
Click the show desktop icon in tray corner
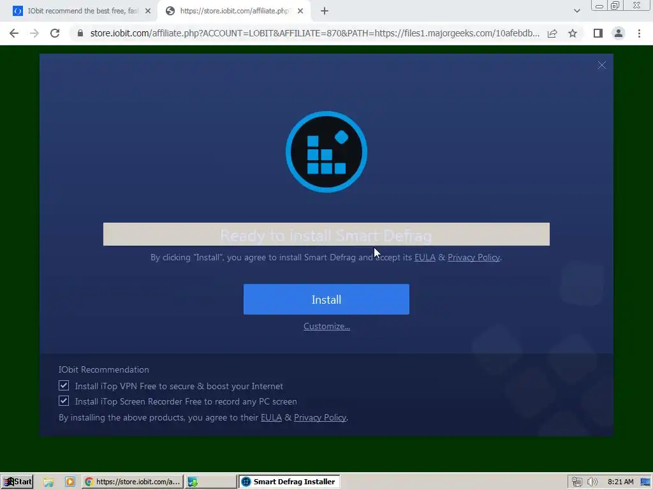[646, 482]
